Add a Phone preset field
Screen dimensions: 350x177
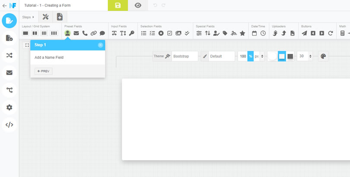pyautogui.click(x=85, y=33)
